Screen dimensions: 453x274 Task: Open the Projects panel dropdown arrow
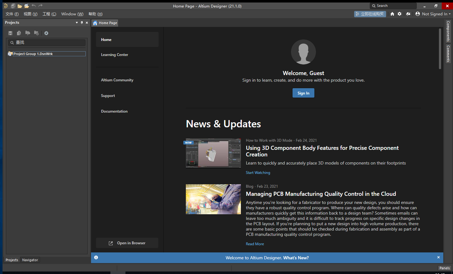pyautogui.click(x=77, y=23)
